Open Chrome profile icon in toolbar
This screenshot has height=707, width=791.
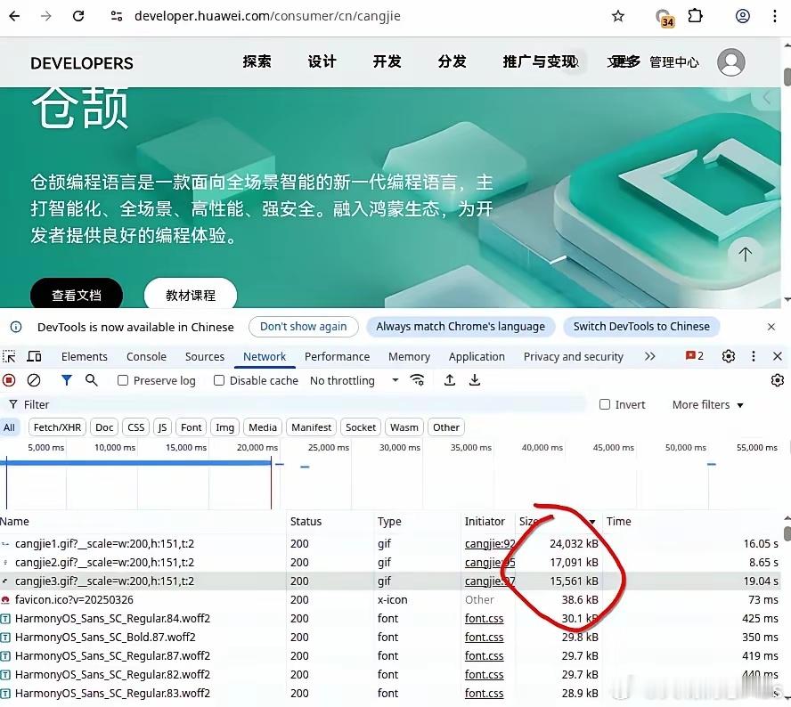click(743, 16)
